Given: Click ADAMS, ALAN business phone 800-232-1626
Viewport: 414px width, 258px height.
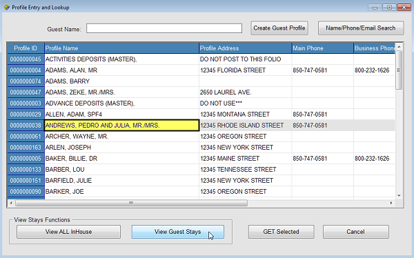Looking at the screenshot, I should (x=375, y=70).
